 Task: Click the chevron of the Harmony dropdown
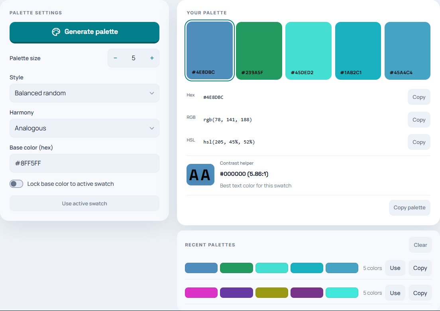click(x=152, y=128)
